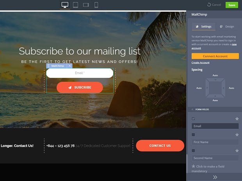Image resolution: width=242 pixels, height=181 pixels.
Task: Enable the Second Name field checkbox
Action: 194,151
